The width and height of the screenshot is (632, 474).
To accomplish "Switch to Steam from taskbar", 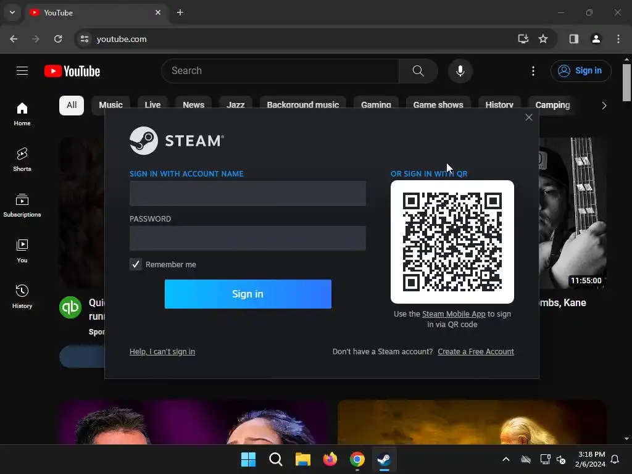I will (x=384, y=459).
